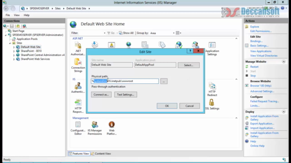Click the Connect as... button
The width and height of the screenshot is (291, 163).
101,95
